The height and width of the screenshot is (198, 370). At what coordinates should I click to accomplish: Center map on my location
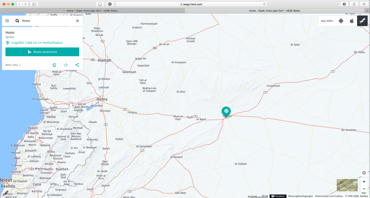tap(364, 173)
